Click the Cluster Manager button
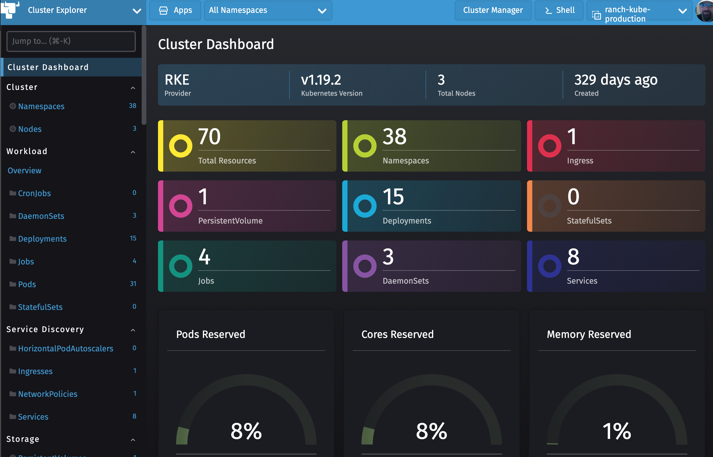This screenshot has height=457, width=713. pyautogui.click(x=493, y=11)
